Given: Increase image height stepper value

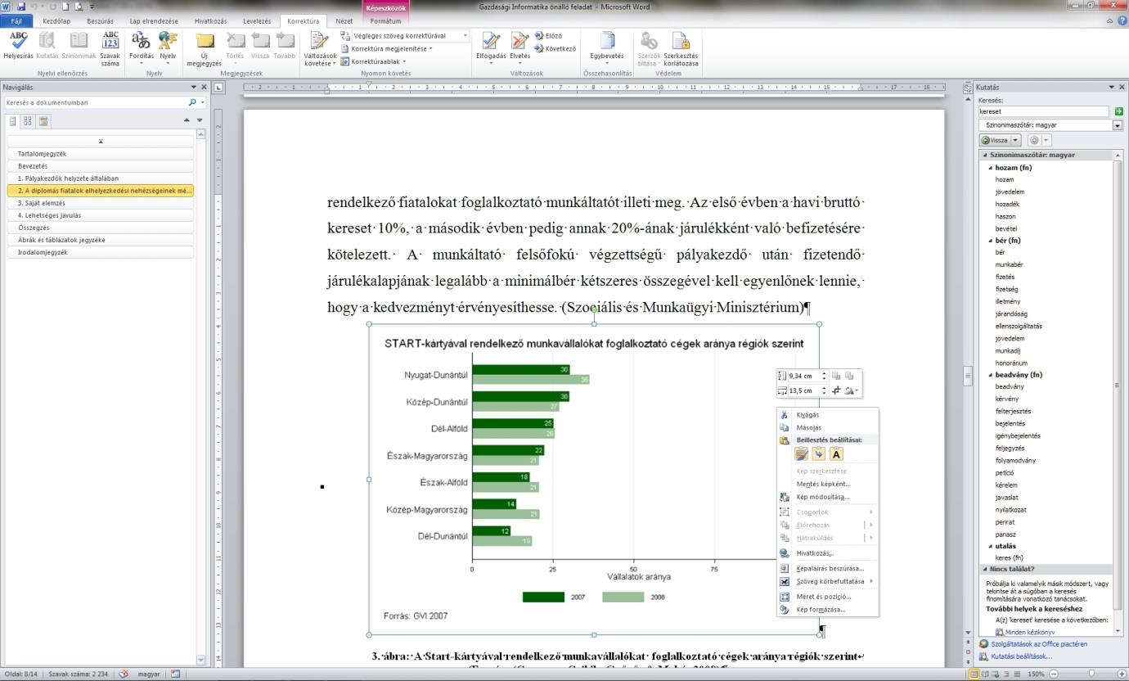Looking at the screenshot, I should pos(824,373).
